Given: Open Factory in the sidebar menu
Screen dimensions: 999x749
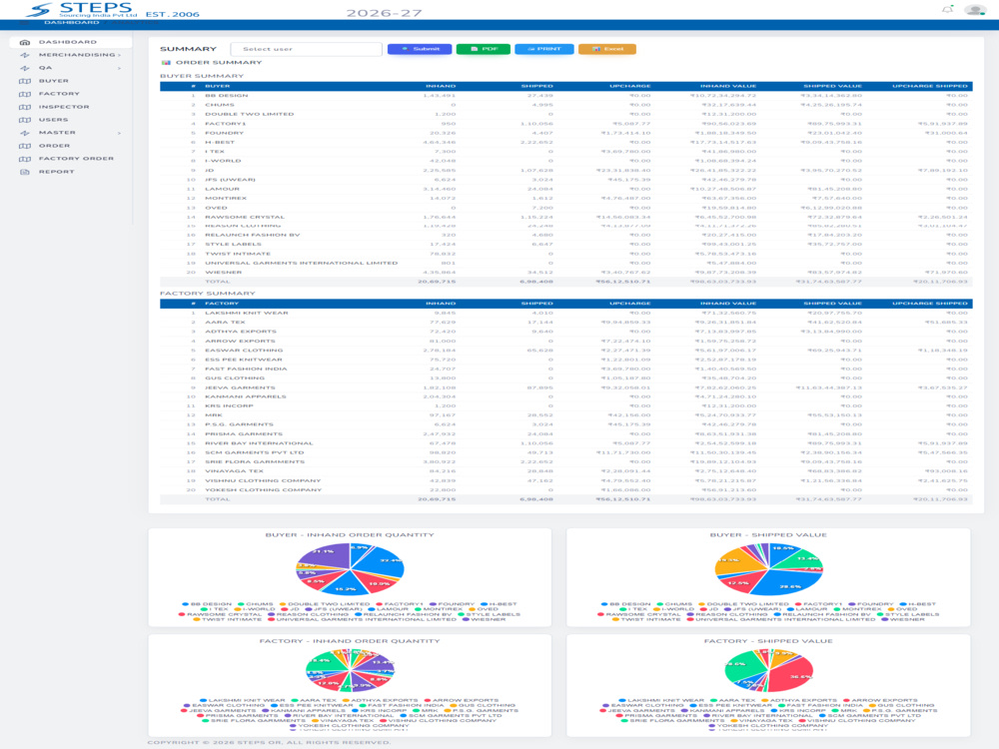Looking at the screenshot, I should click(x=71, y=94).
